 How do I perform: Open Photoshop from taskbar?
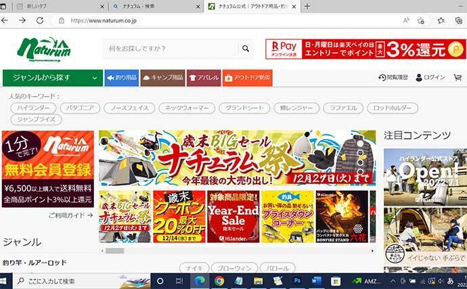click(297, 281)
